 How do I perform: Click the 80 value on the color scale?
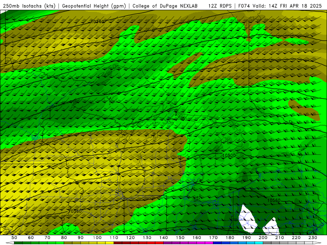click(64, 238)
